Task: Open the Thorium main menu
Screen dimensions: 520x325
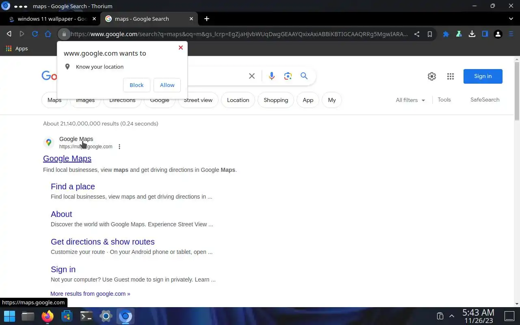Action: pos(511,34)
